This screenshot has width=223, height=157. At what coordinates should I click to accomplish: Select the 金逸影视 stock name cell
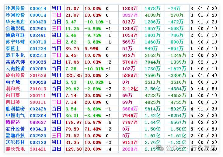[x=15, y=28]
